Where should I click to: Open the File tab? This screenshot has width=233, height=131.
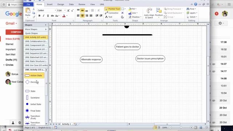pyautogui.click(x=28, y=4)
